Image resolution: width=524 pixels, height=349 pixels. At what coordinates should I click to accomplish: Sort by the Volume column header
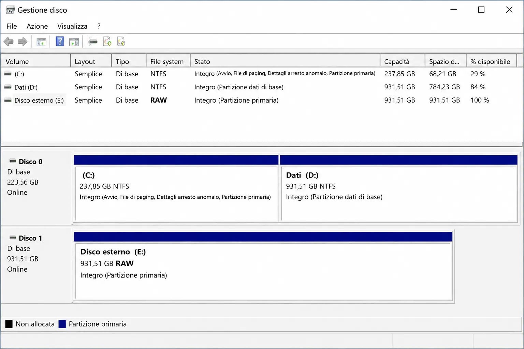(x=36, y=61)
